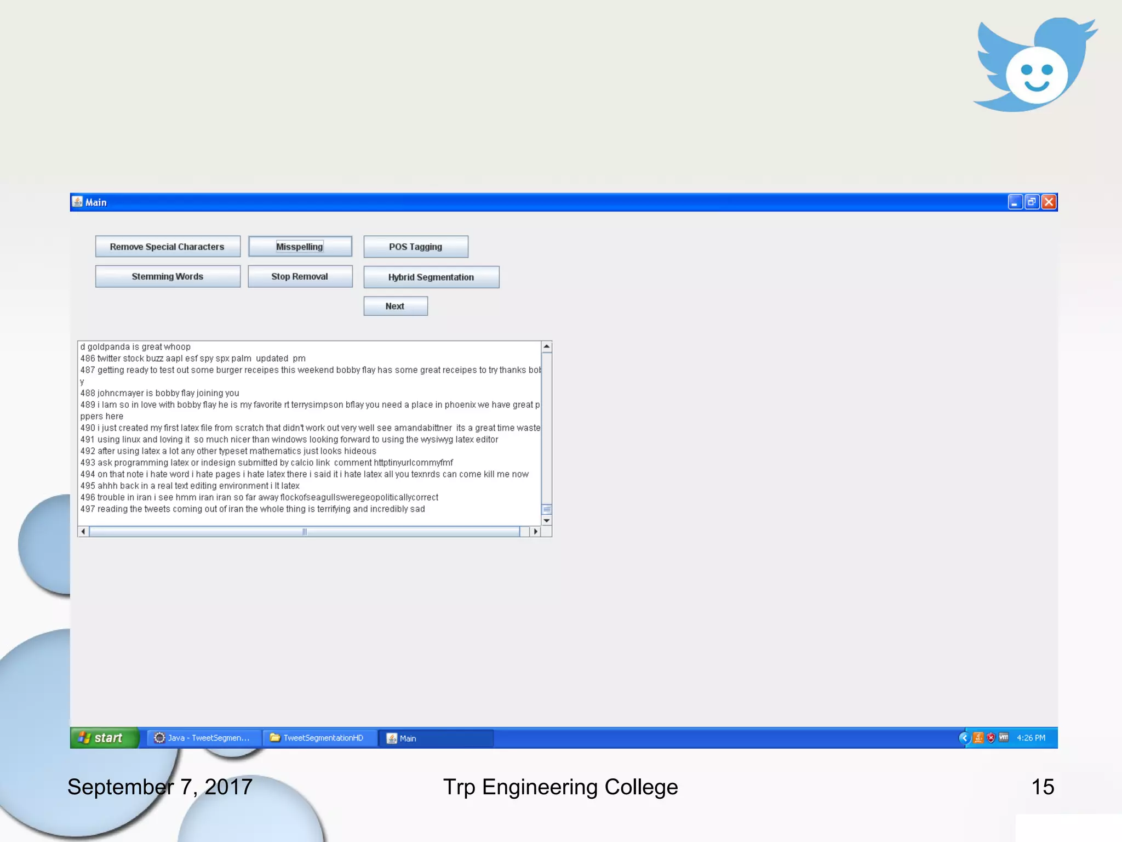Open the Windows Start menu

pyautogui.click(x=104, y=738)
